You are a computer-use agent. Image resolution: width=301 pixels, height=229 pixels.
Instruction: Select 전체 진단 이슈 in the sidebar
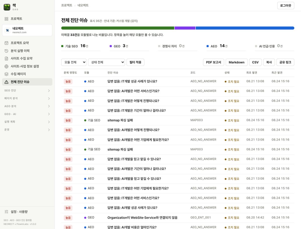point(27,82)
